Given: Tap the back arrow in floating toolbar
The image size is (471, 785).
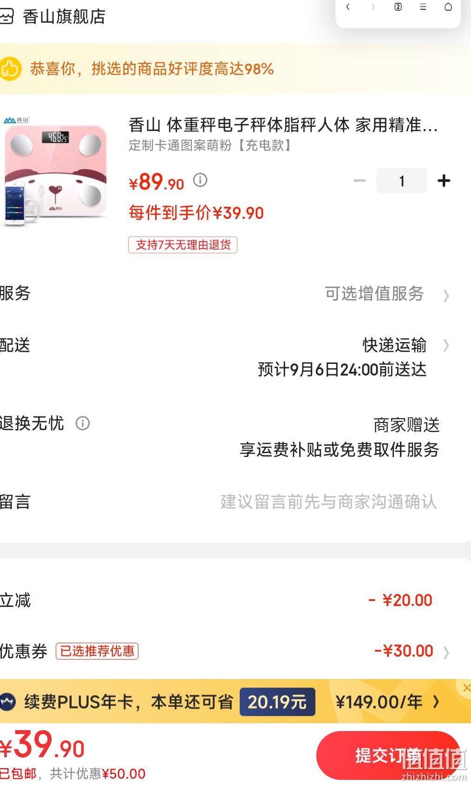Looking at the screenshot, I should (348, 7).
